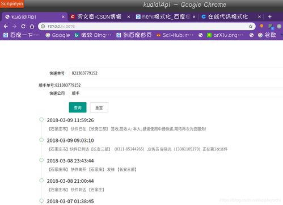The image size is (283, 205).
Task: Reload the page with refresh icon
Action: pos(23,26)
